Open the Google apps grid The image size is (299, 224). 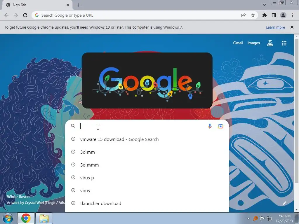point(284,43)
